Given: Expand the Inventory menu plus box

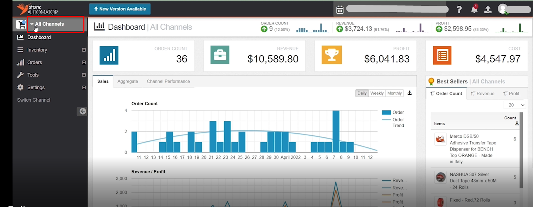Looking at the screenshot, I should (x=84, y=50).
